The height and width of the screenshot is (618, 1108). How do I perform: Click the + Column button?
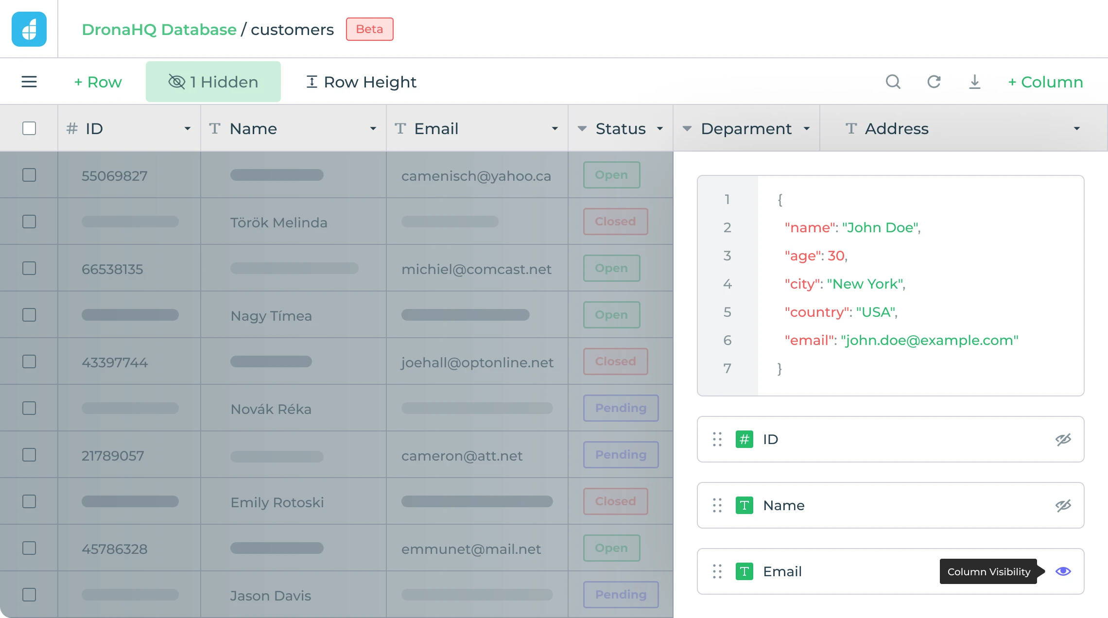point(1045,82)
